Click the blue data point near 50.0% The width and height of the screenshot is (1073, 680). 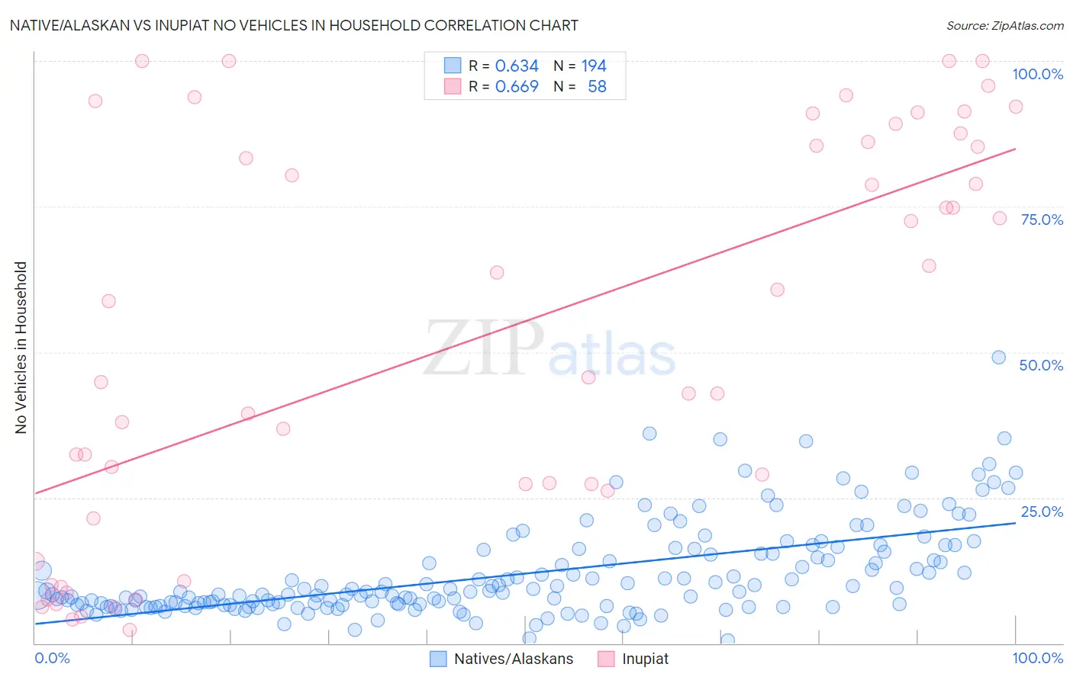pos(998,358)
